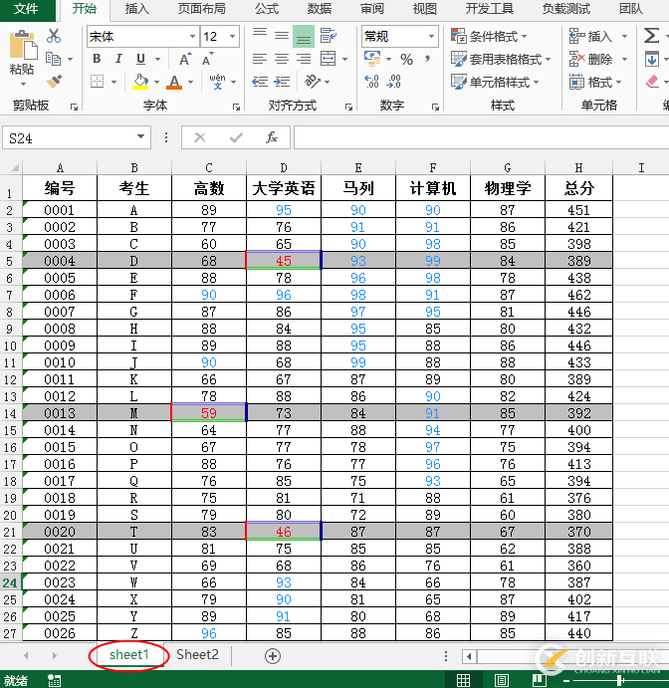Screen dimensions: 669x688
Task: Open the font size dropdown showing 12
Action: (233, 37)
